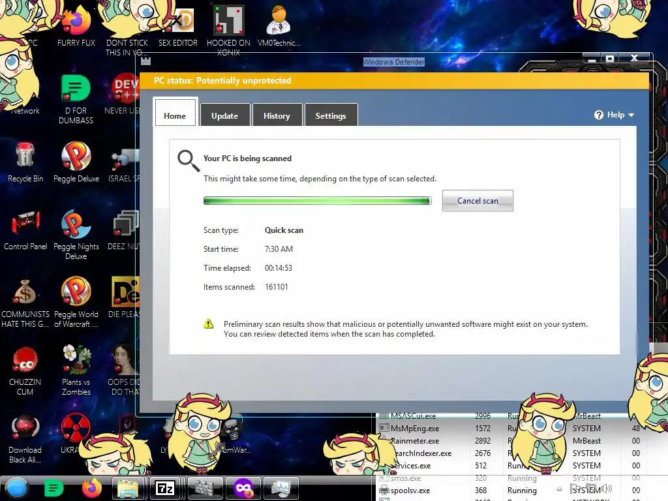Select the D FOR DUMBASS desktop icon
This screenshot has height=501, width=668.
click(76, 99)
